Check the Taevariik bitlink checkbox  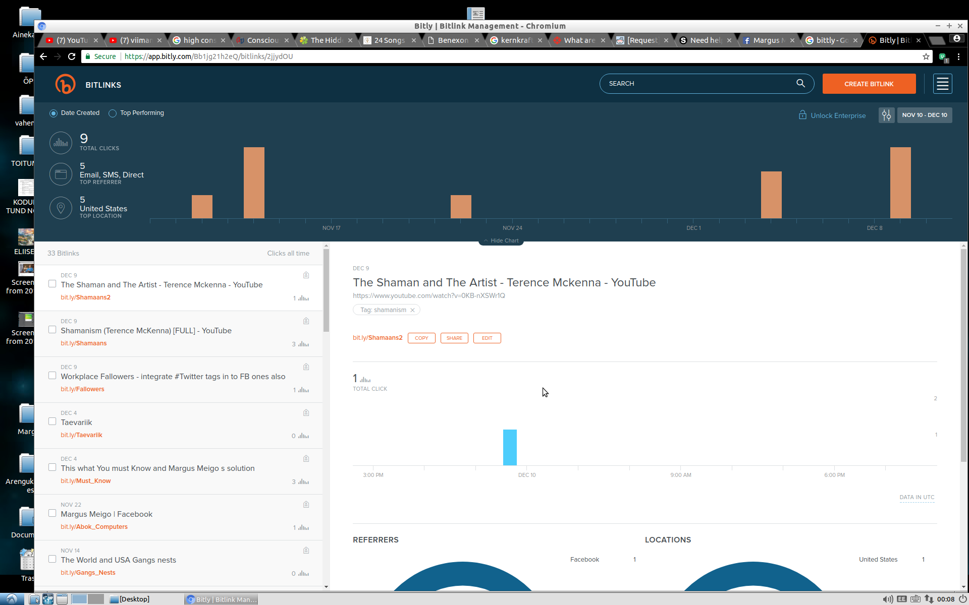[x=52, y=421]
